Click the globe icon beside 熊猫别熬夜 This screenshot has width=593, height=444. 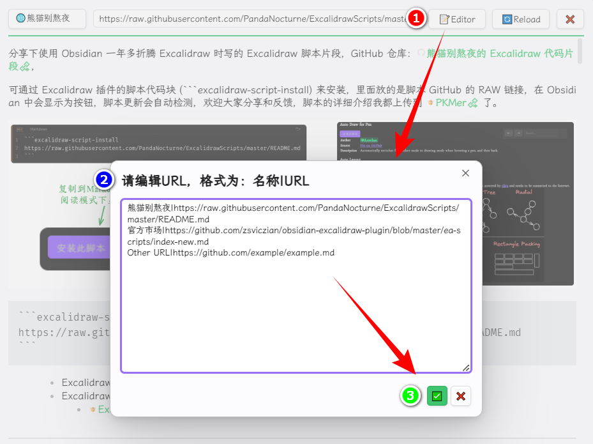click(21, 18)
